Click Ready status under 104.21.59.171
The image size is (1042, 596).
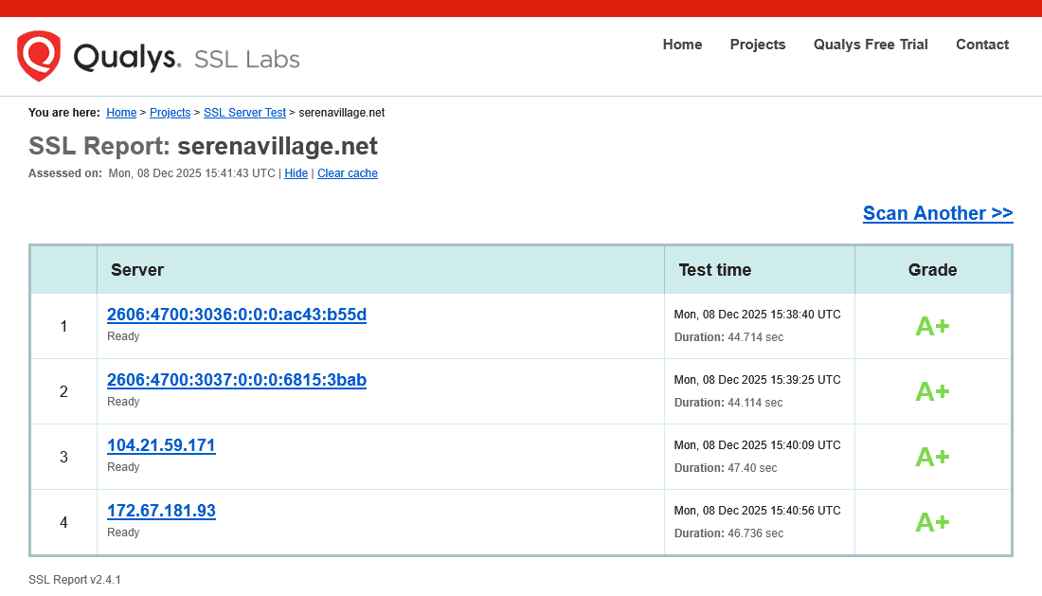tap(123, 467)
